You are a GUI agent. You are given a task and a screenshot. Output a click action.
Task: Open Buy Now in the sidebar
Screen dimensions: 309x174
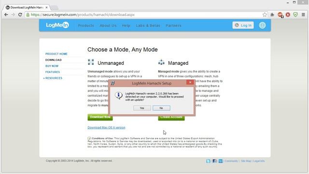52,66
